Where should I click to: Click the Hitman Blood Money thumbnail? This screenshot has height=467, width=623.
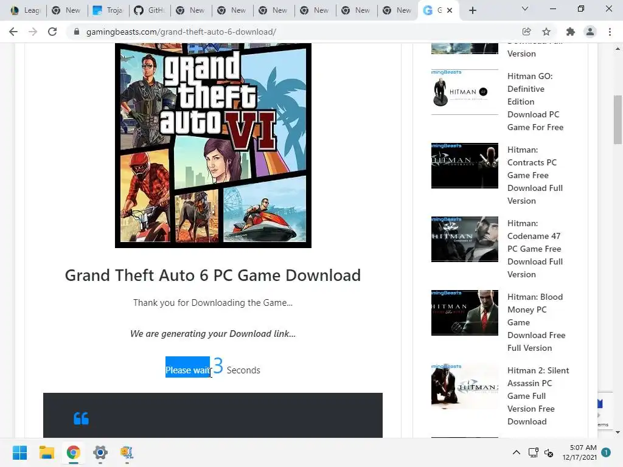464,313
